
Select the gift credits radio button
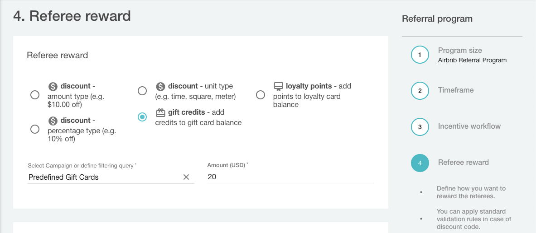tap(142, 117)
